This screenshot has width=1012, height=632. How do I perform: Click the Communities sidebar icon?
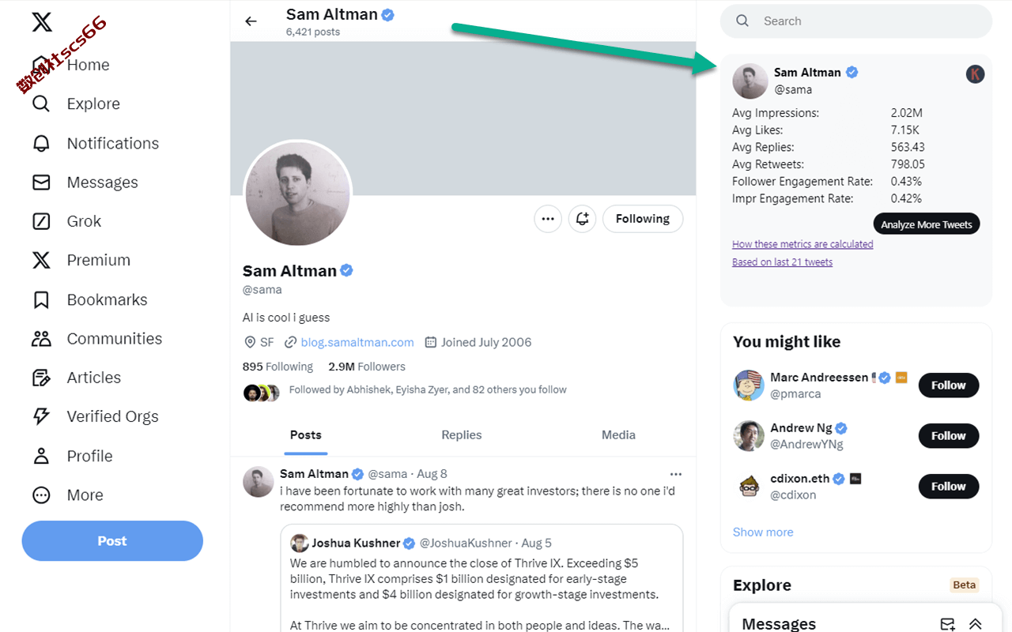click(41, 339)
